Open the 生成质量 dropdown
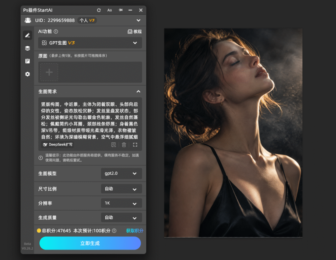 pyautogui.click(x=121, y=218)
